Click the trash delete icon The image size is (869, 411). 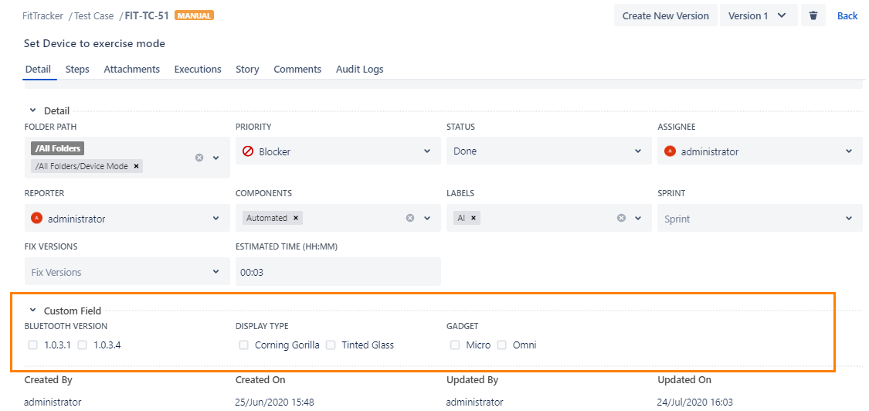(x=813, y=15)
